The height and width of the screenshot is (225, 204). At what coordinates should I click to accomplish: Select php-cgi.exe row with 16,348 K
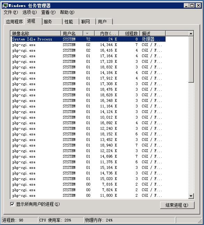[x=89, y=100]
